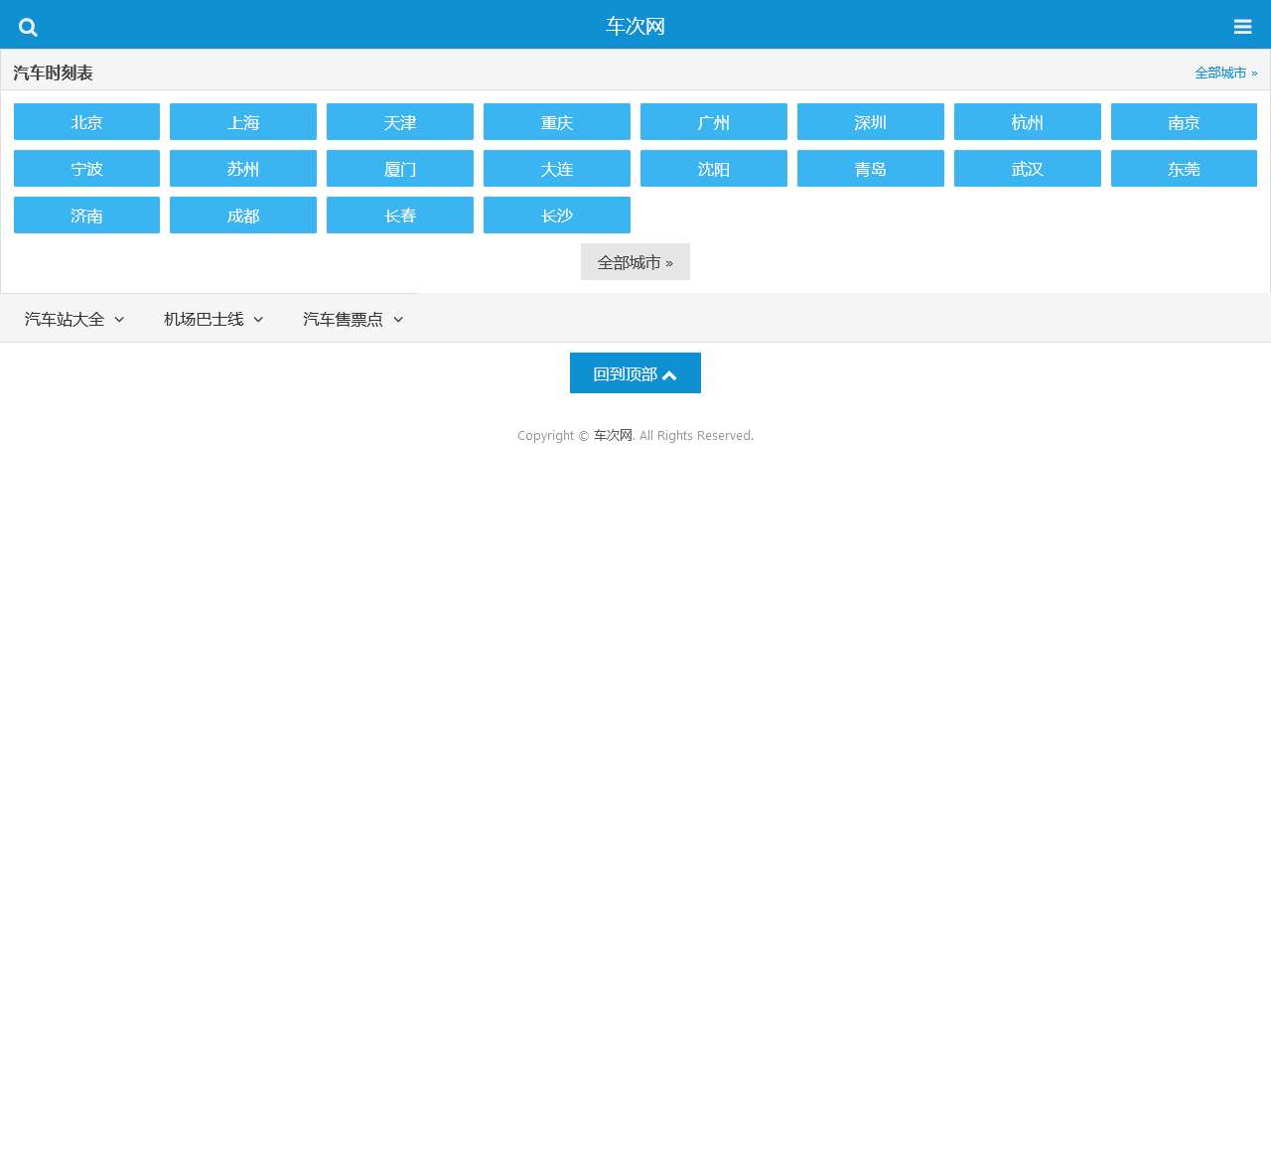Select the 北京 city button

coord(86,122)
